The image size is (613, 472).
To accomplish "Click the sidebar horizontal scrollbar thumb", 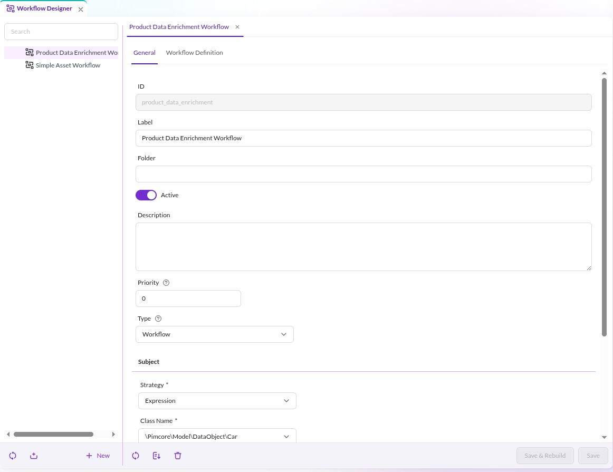I will click(x=54, y=434).
